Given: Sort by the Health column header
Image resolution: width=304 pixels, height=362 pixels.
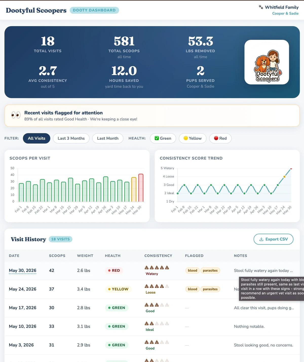Looking at the screenshot, I should (113, 256).
